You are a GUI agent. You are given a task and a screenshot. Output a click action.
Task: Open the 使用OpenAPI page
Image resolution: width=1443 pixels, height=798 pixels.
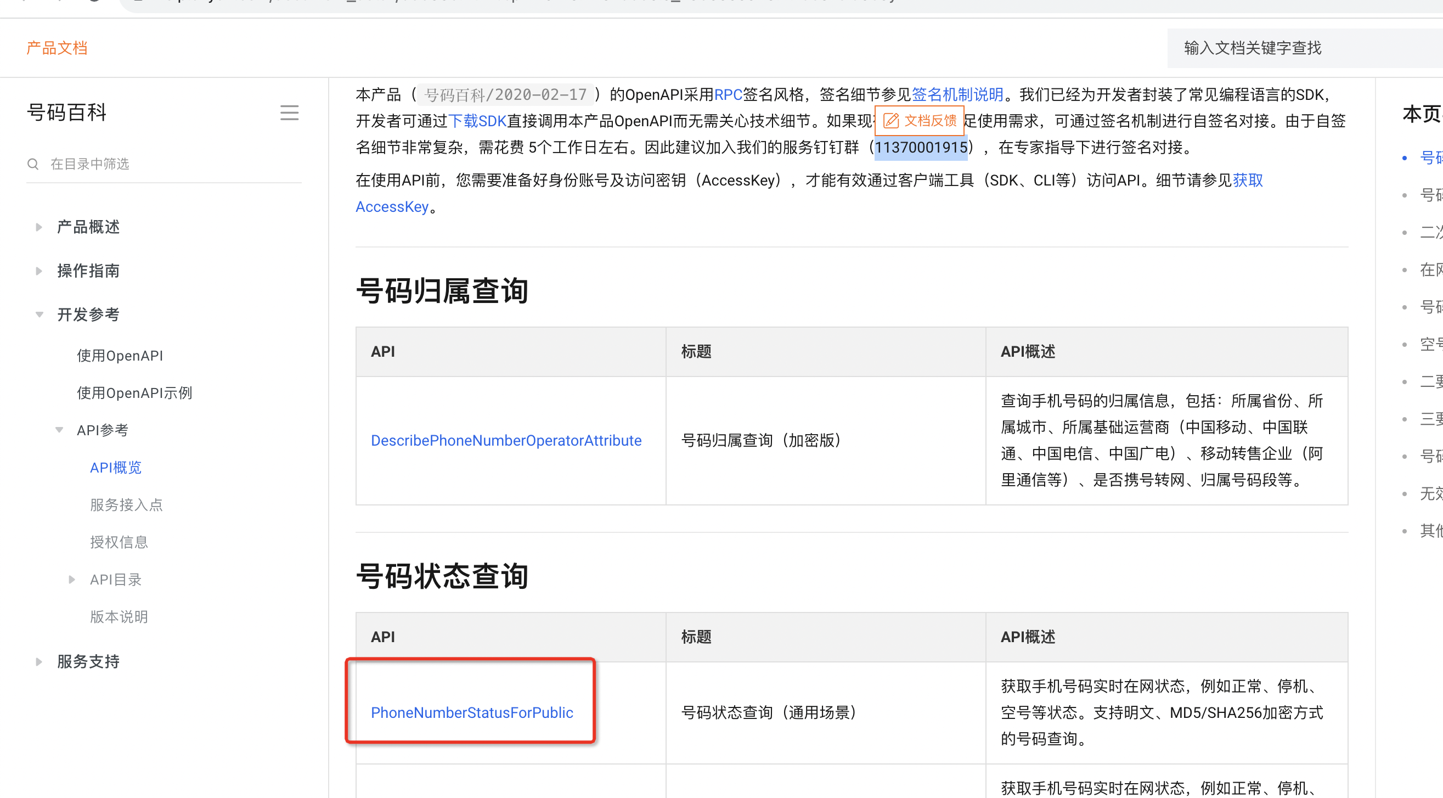(x=120, y=355)
